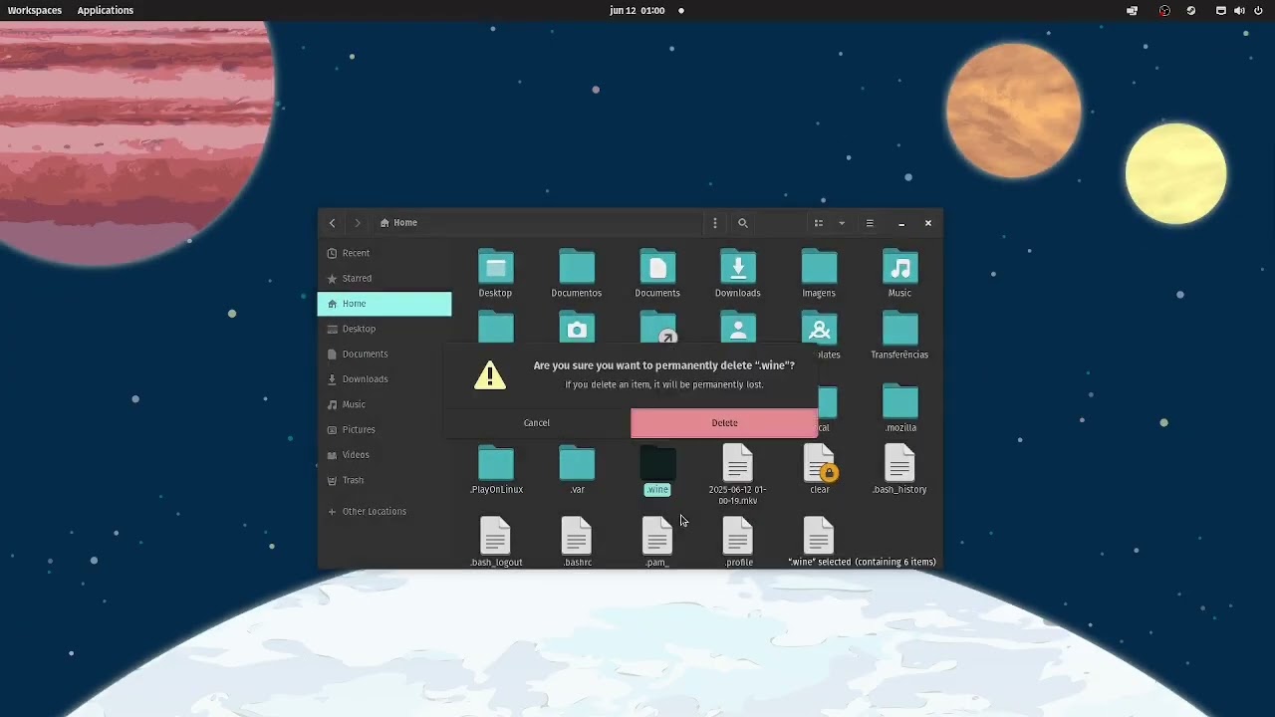Confirm with the red Delete button
Screen dimensions: 1275x717
point(724,423)
